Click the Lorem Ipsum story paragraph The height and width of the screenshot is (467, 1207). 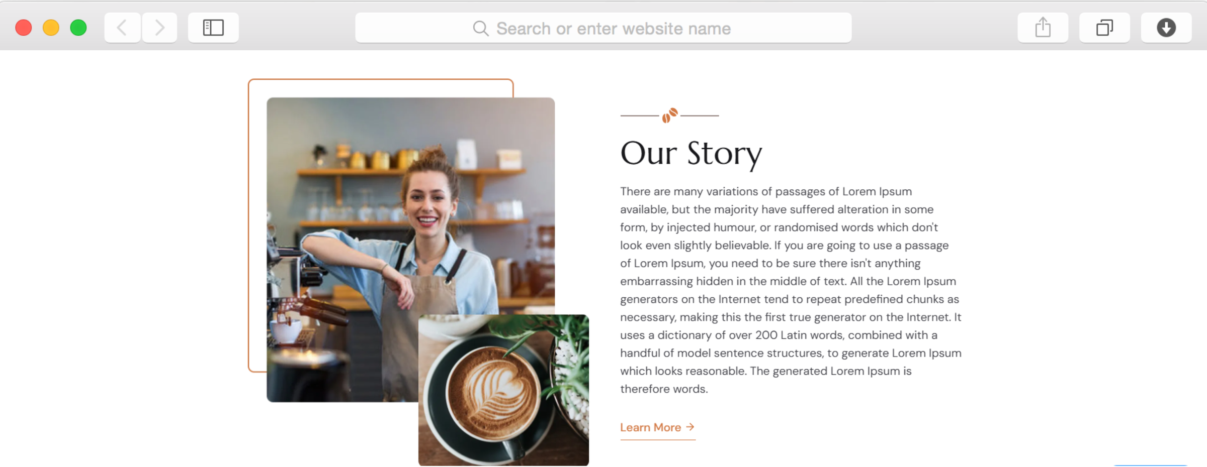[791, 290]
